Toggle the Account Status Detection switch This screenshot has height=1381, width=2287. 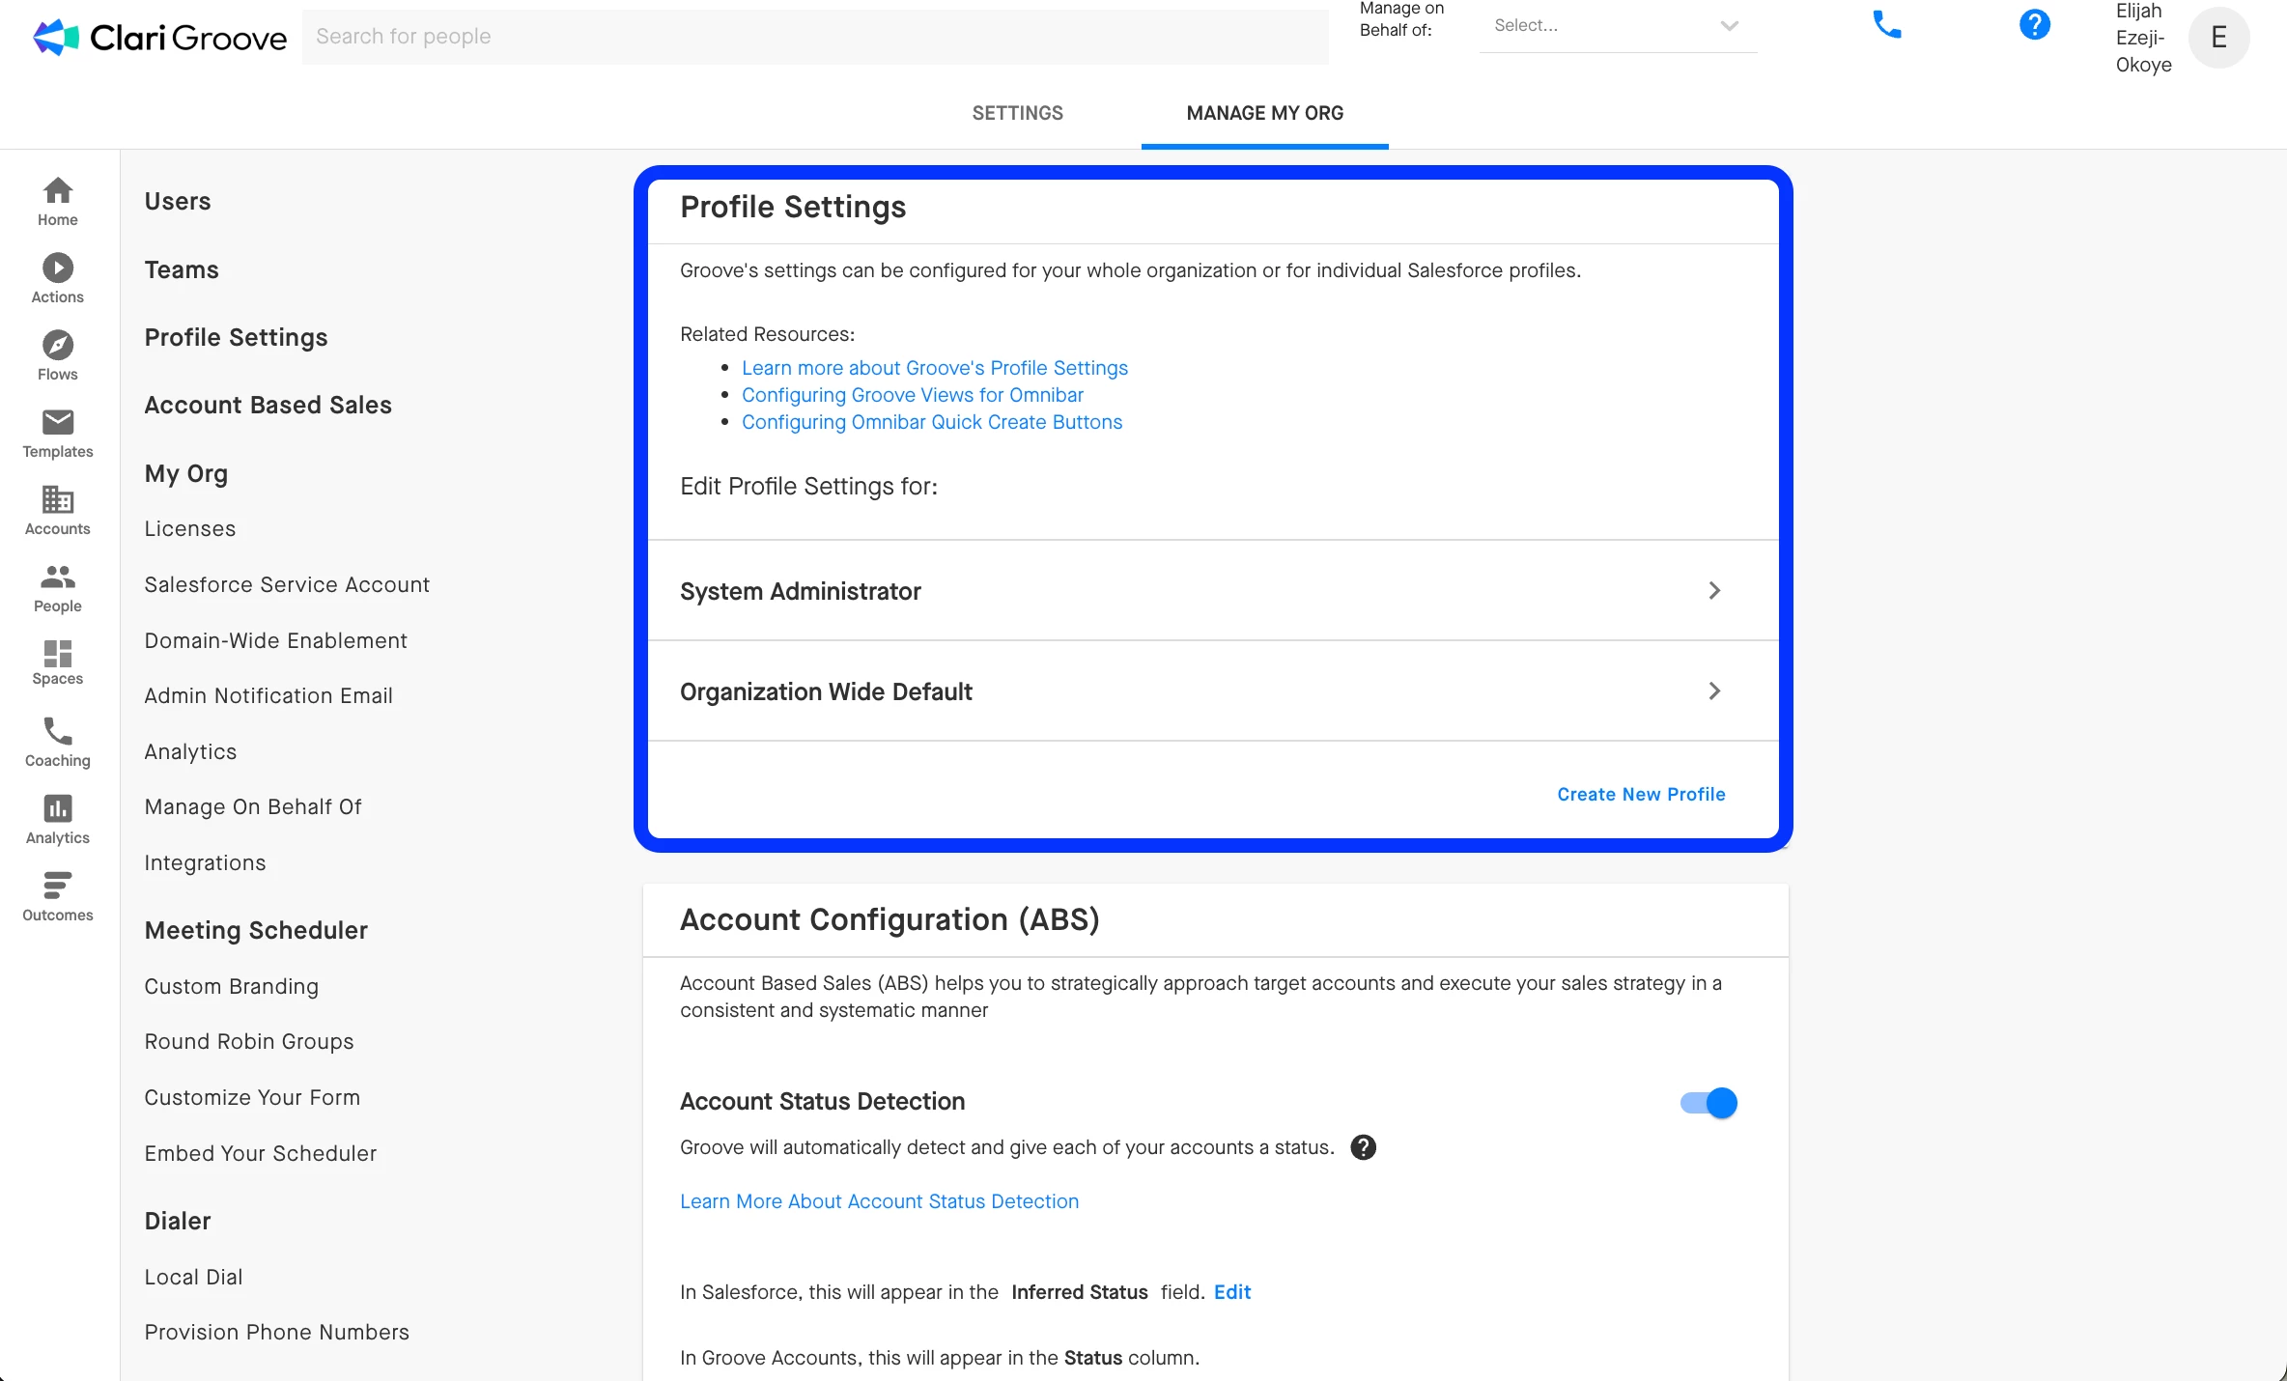point(1708,1103)
